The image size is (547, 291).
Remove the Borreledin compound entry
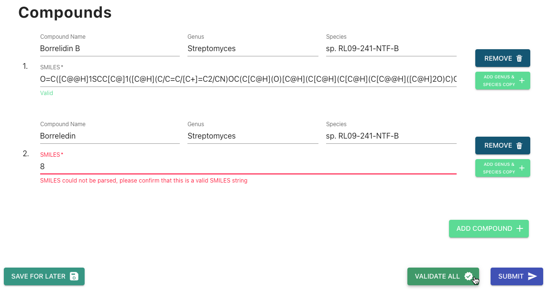point(502,145)
